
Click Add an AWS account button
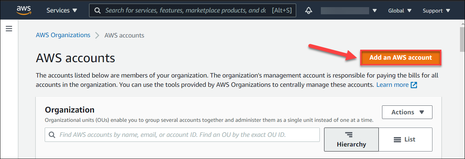click(401, 58)
